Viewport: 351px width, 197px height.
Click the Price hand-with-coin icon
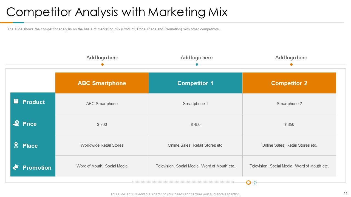pos(16,123)
